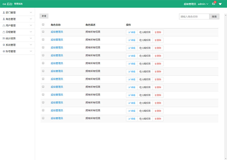This screenshot has height=160, width=227.
Task: Click the scrollbar up arrow
Action: click(x=226, y=15)
